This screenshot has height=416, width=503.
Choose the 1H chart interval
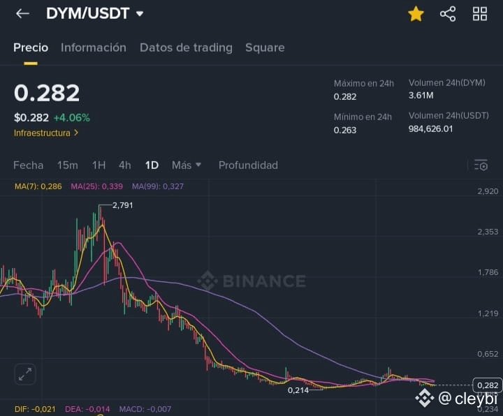click(x=99, y=165)
